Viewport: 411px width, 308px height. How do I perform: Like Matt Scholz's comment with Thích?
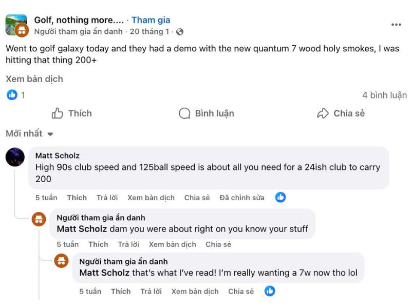coord(77,198)
